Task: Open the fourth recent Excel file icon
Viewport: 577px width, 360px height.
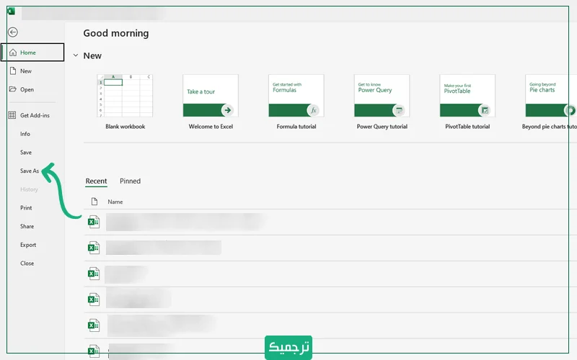Action: click(x=94, y=300)
